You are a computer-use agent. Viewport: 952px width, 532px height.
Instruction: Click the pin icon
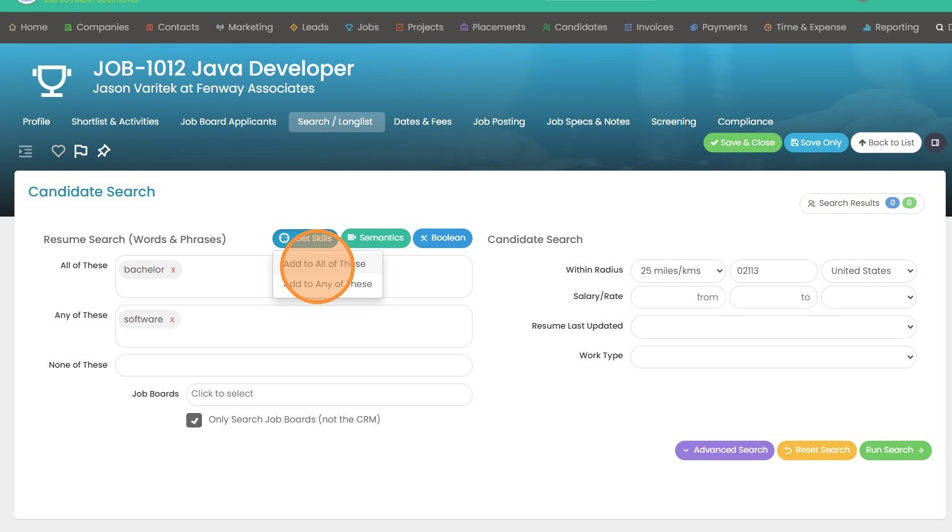coord(104,151)
